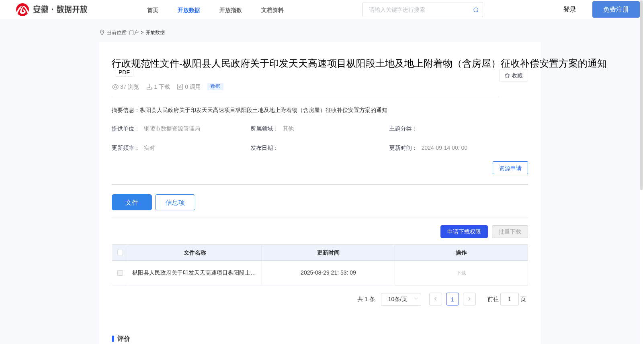Click the 免费注册 button
Viewport: 643px width, 344px height.
[x=616, y=9]
